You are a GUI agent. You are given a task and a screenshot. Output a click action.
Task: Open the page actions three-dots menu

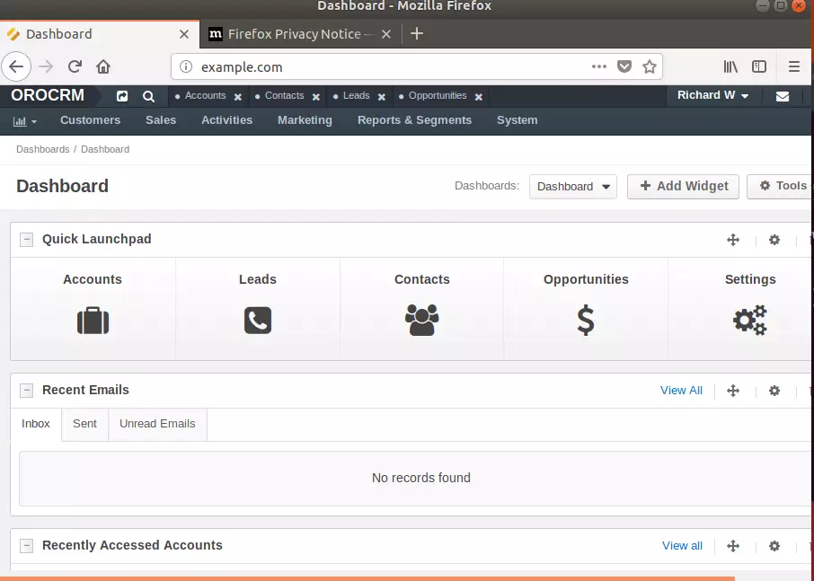click(599, 66)
